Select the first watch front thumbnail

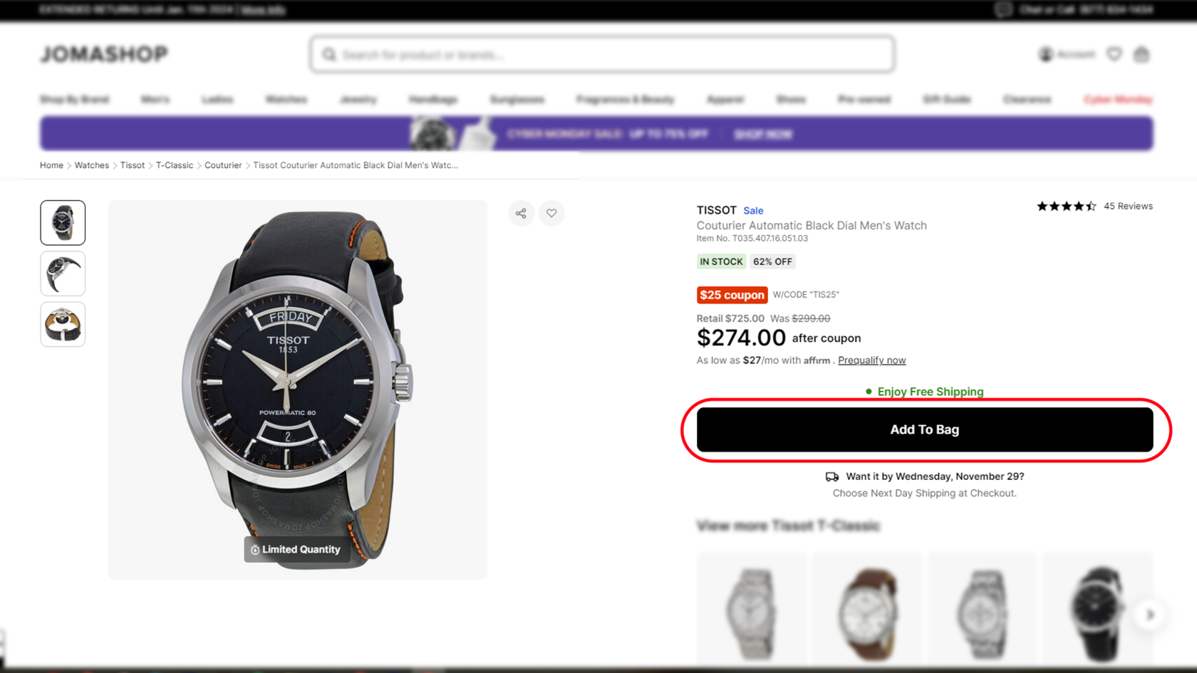pyautogui.click(x=63, y=223)
